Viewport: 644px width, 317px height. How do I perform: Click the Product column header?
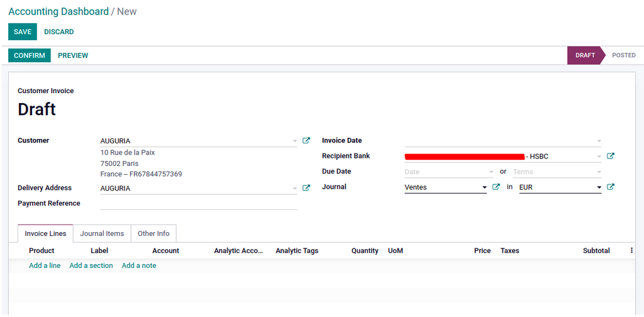click(x=42, y=250)
